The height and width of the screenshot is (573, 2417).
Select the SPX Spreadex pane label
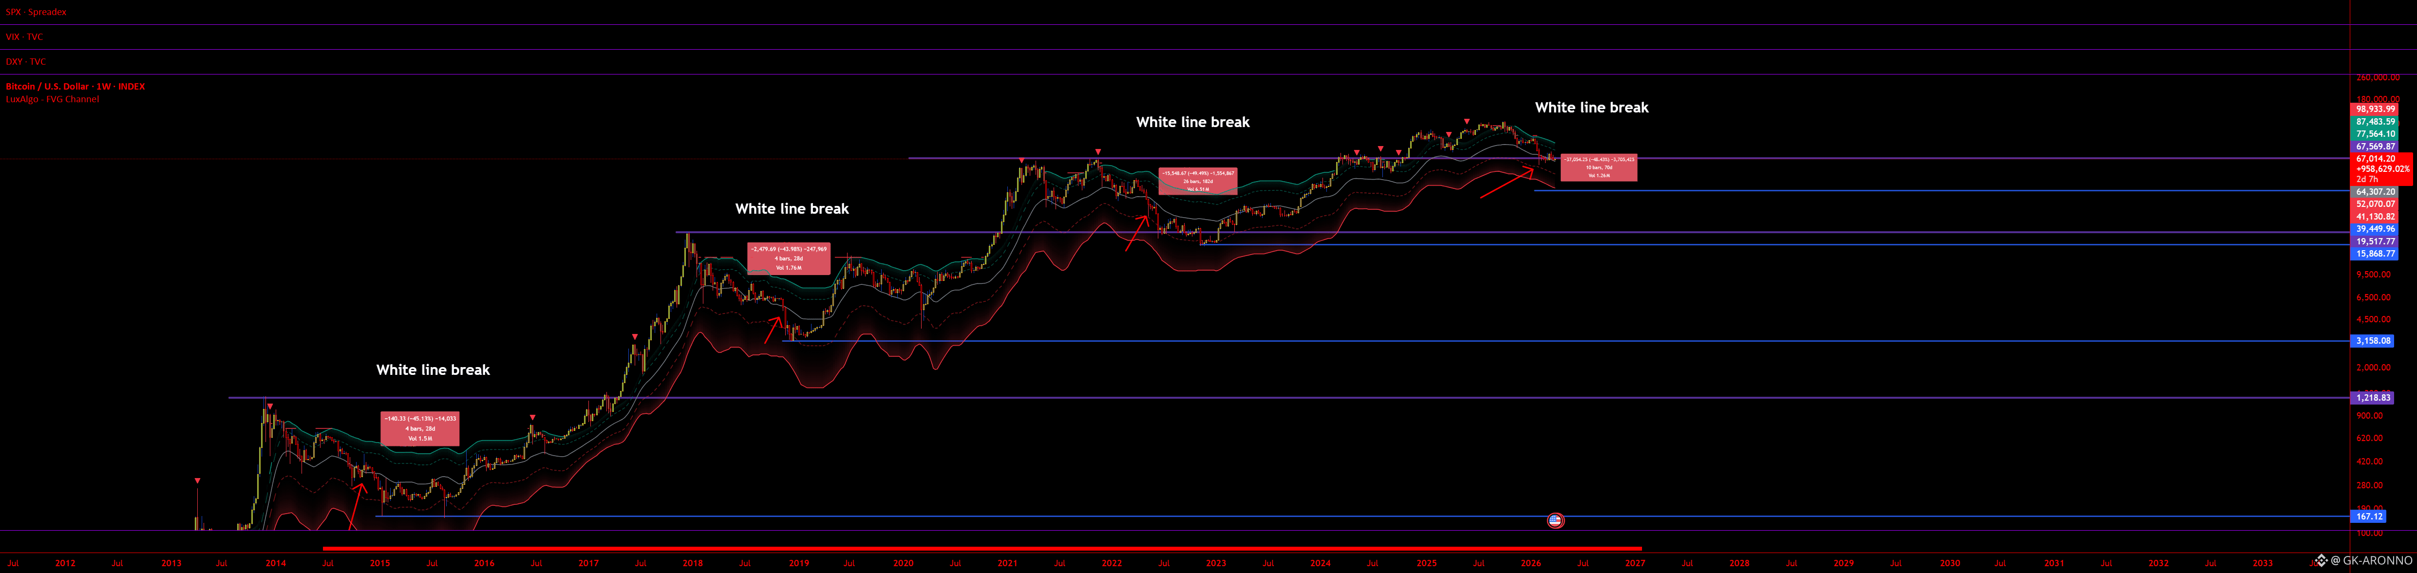point(36,12)
